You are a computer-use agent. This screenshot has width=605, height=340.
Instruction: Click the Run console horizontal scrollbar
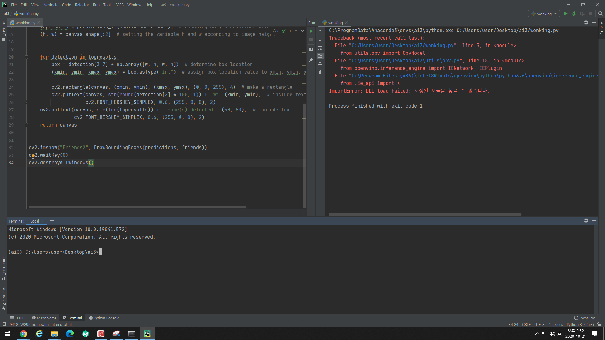click(x=425, y=215)
